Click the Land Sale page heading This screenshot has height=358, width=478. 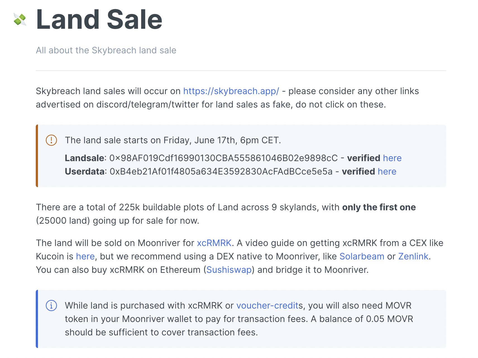99,19
